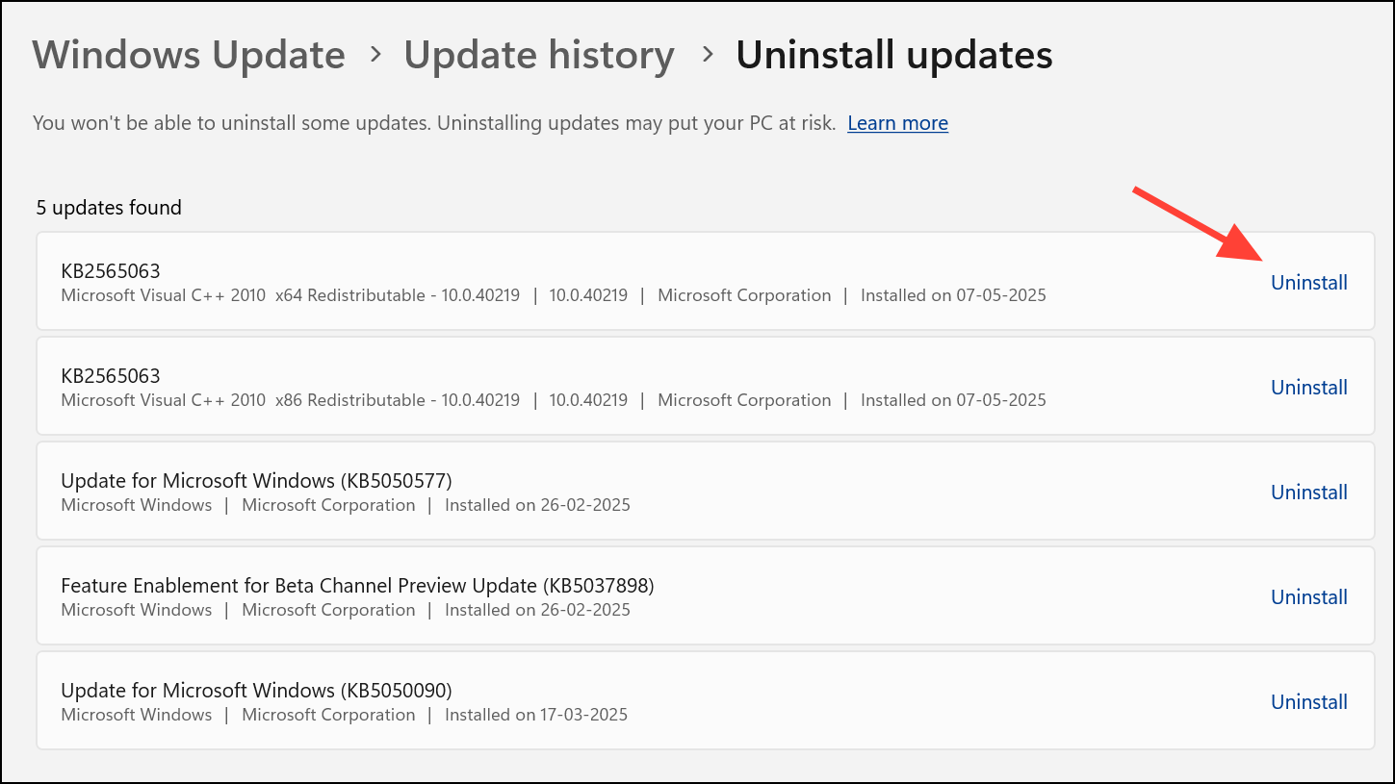
Task: Click the x64 Redistributable description text
Action: pos(290,295)
